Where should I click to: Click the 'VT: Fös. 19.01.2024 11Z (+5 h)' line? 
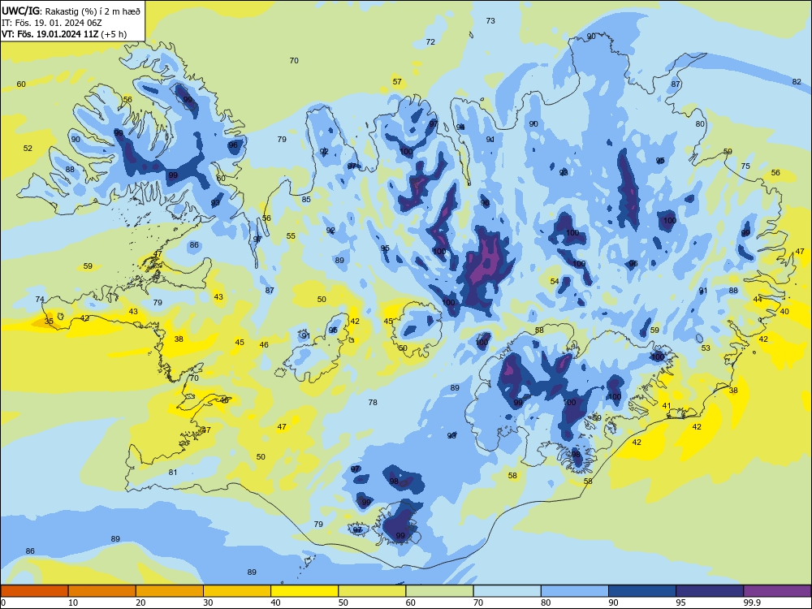(x=64, y=34)
